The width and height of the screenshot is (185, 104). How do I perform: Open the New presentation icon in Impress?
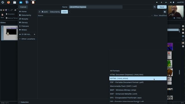click(x=2, y=15)
